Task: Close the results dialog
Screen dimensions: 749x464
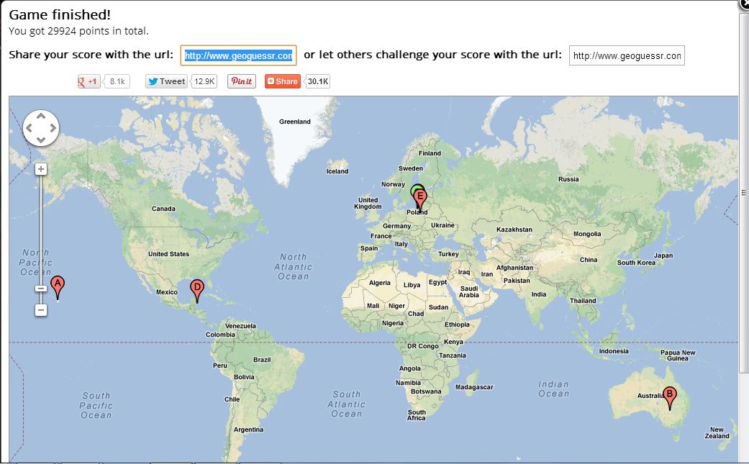Action: pos(744,2)
